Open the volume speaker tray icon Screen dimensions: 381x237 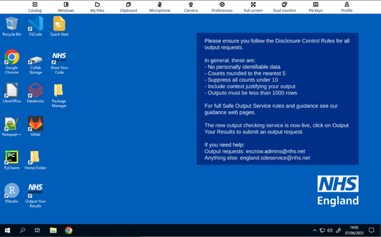tap(330, 231)
